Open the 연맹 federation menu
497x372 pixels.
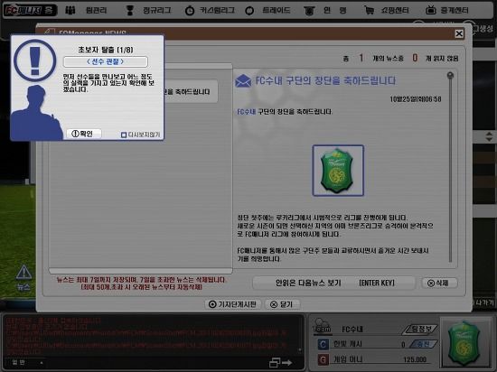tap(325, 11)
